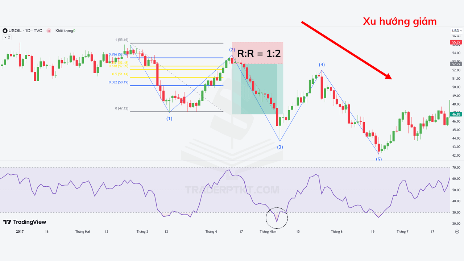Screen dimensions: 464x261
Task: Click the USOIL oil-drop symbol logo
Action: point(5,31)
